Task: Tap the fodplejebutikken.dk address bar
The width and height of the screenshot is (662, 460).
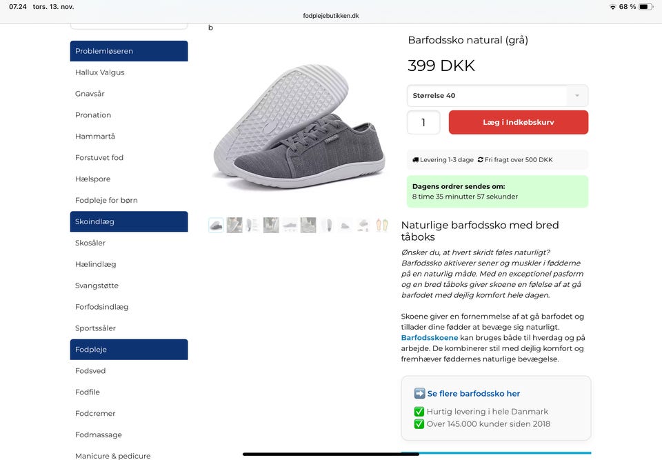Action: tap(331, 16)
